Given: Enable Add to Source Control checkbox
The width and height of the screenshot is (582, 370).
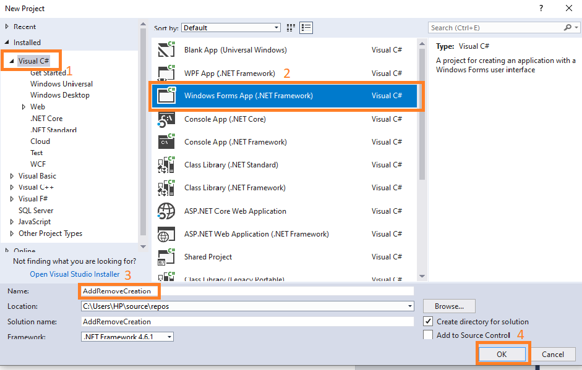Looking at the screenshot, I should [x=428, y=335].
